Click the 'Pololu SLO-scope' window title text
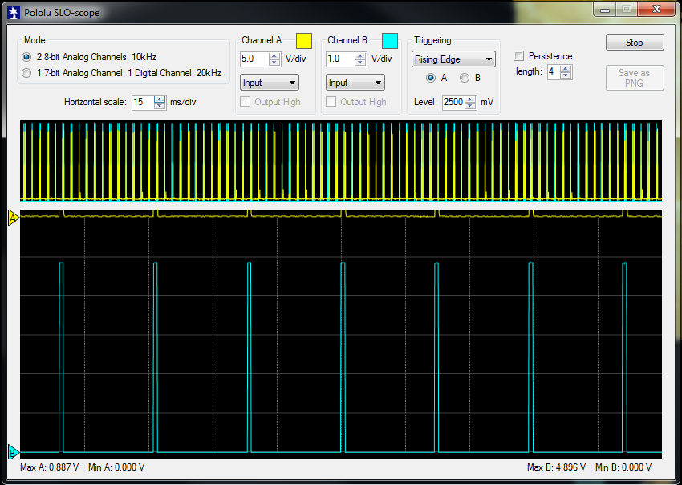This screenshot has height=485, width=682. pos(62,13)
